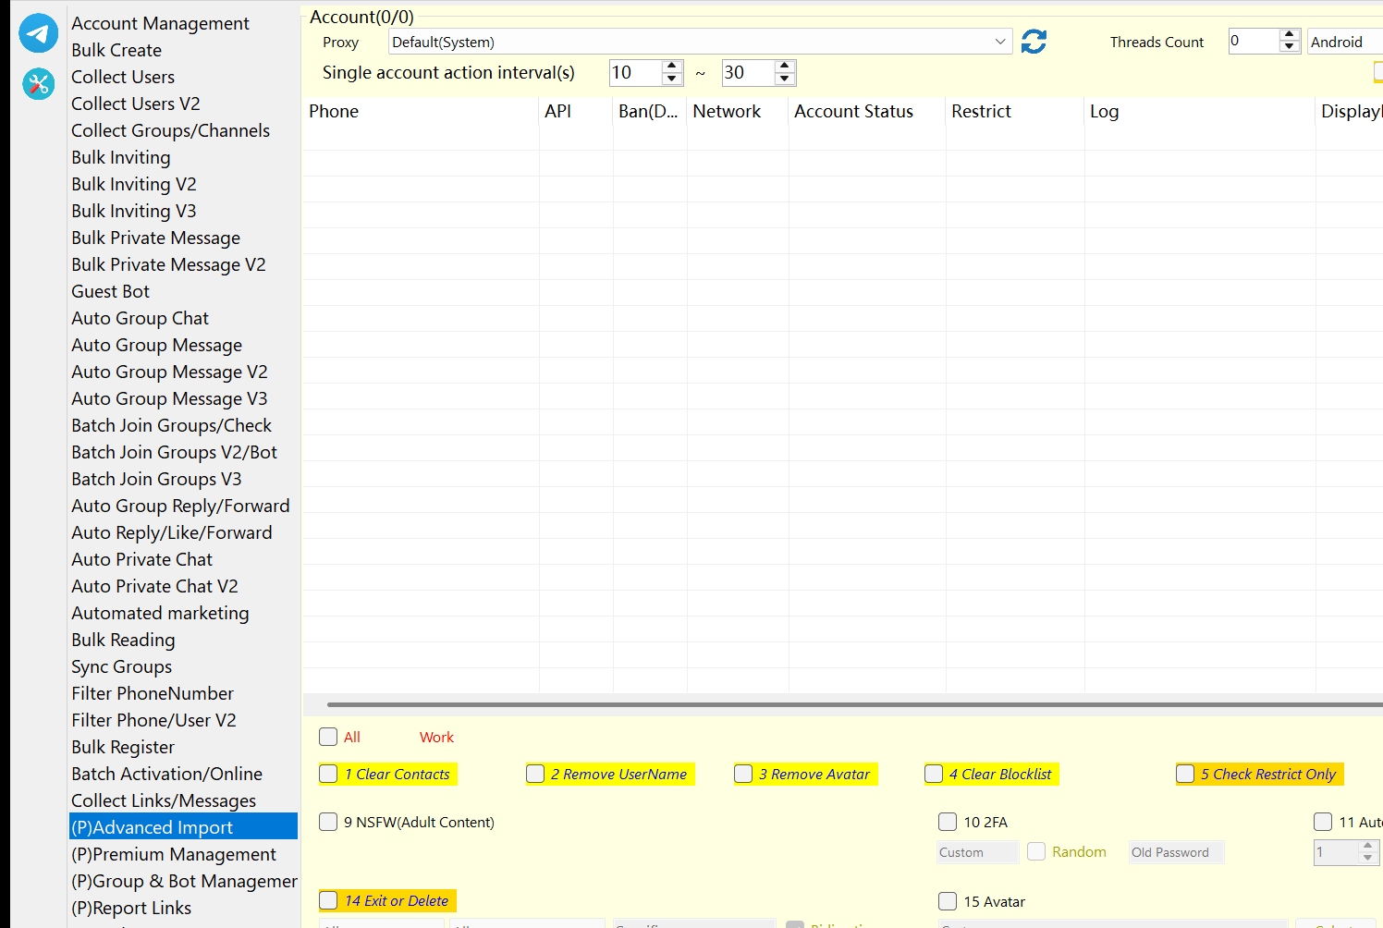Click the maximum interval input showing 30
Viewport: 1383px width, 928px height.
(x=749, y=73)
